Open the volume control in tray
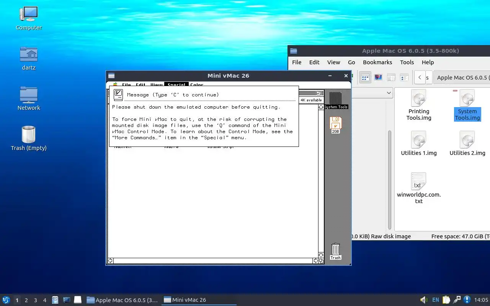This screenshot has height=306, width=490. 424,300
